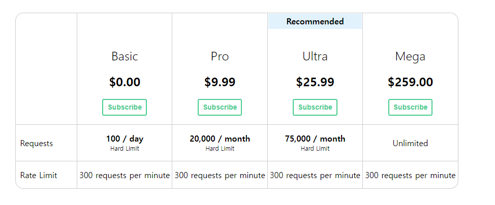Click the Requests row label
495x205 pixels.
(37, 144)
